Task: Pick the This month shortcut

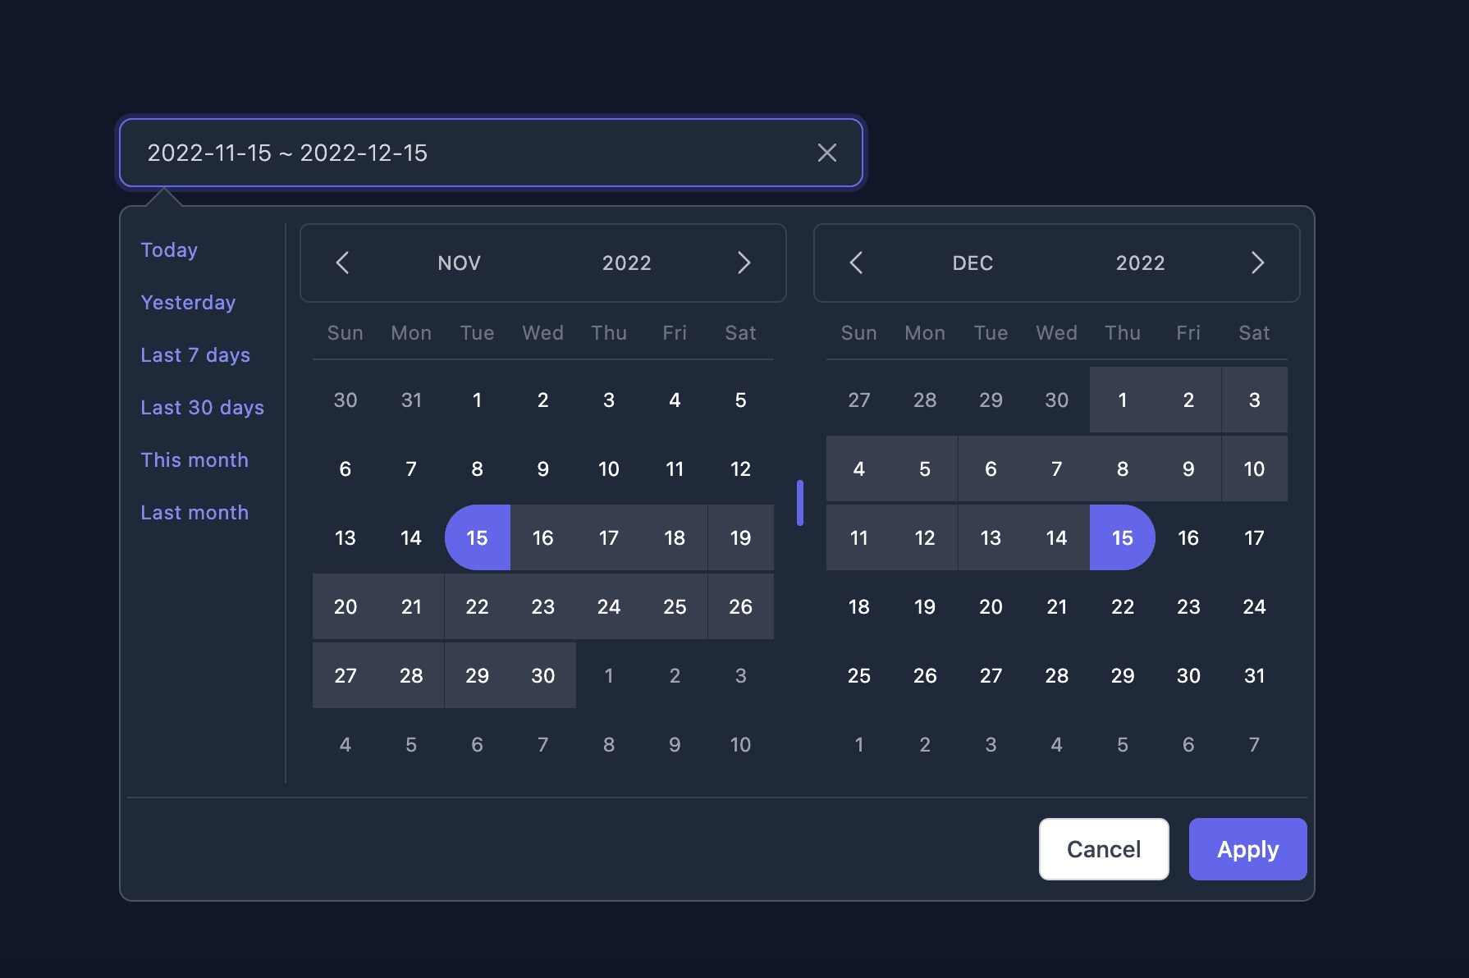Action: pos(194,460)
